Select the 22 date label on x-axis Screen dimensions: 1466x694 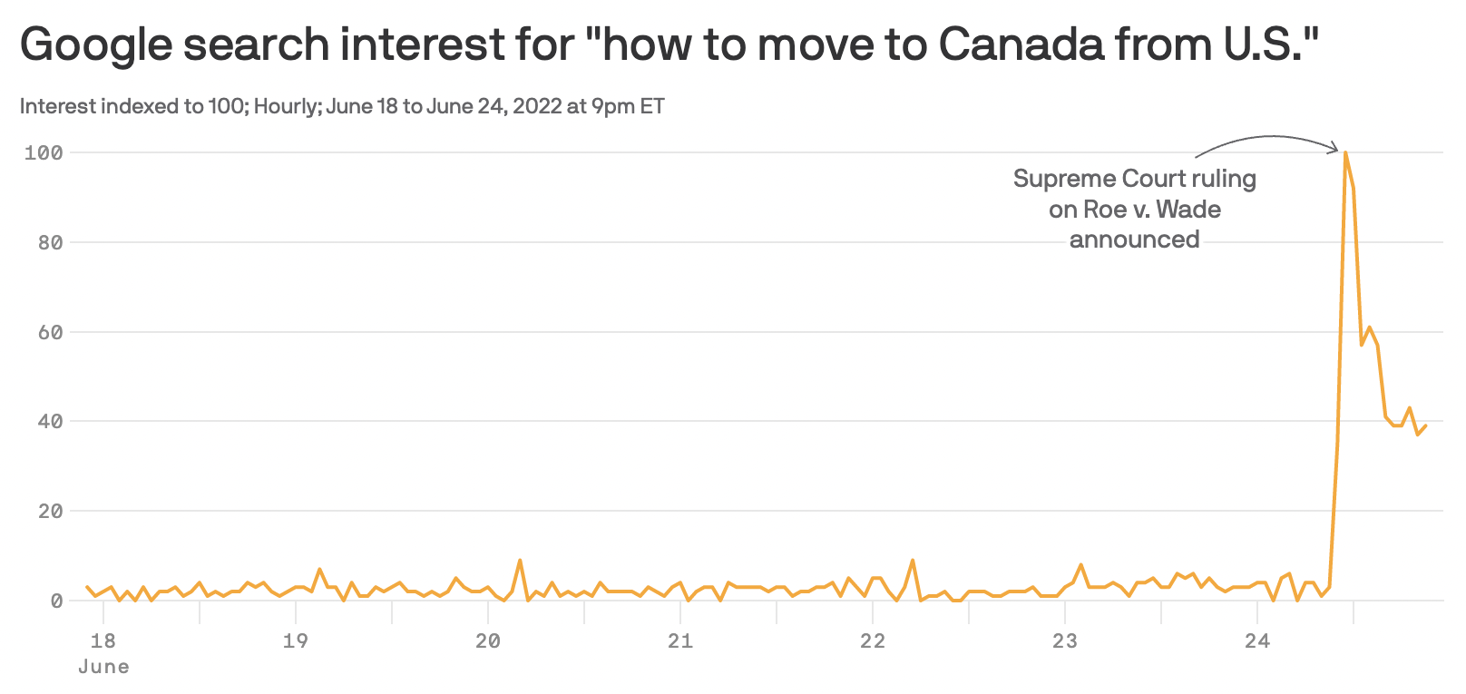pyautogui.click(x=873, y=640)
